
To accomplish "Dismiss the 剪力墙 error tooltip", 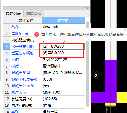I will [125, 30].
